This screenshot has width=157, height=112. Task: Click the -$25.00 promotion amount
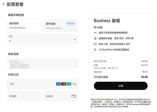[144, 65]
